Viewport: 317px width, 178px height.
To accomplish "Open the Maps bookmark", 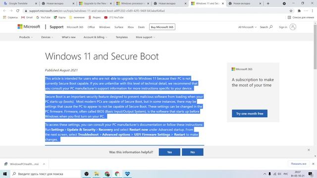I will [59, 18].
